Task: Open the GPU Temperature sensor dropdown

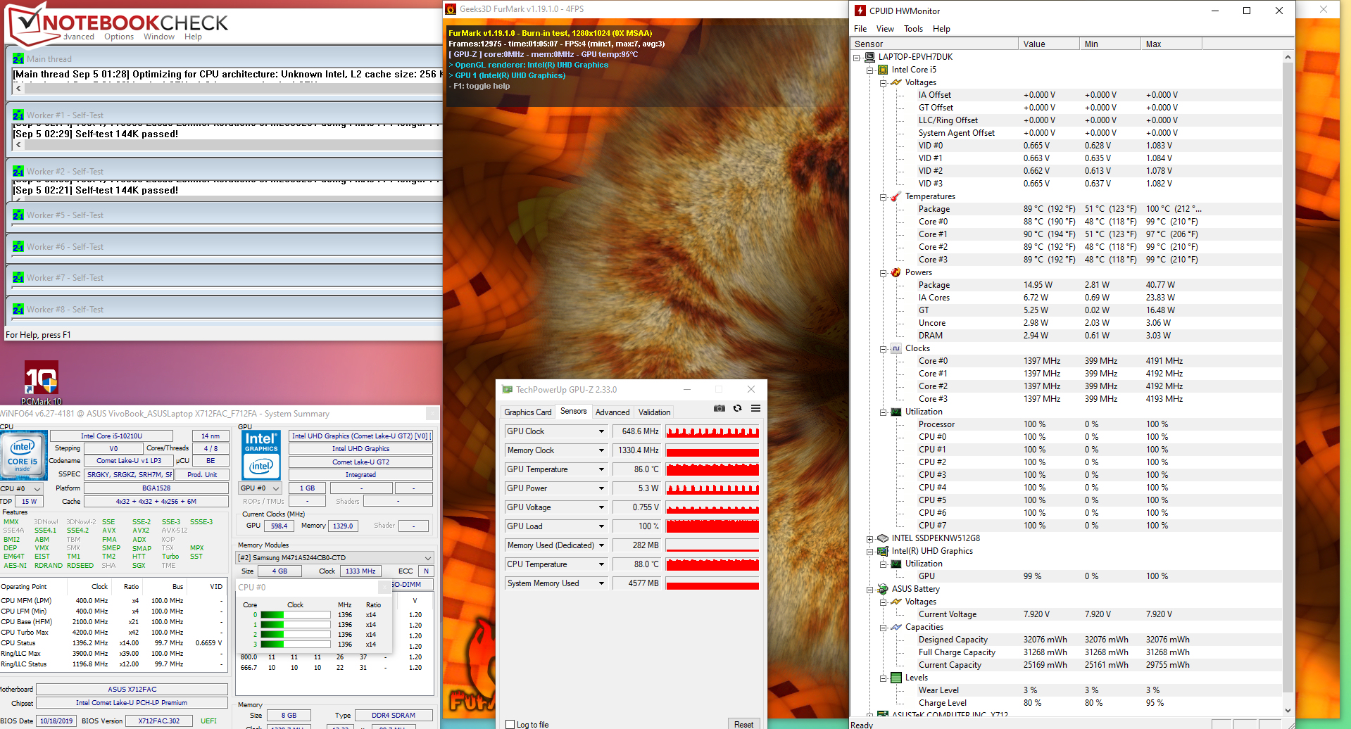Action: [x=601, y=469]
